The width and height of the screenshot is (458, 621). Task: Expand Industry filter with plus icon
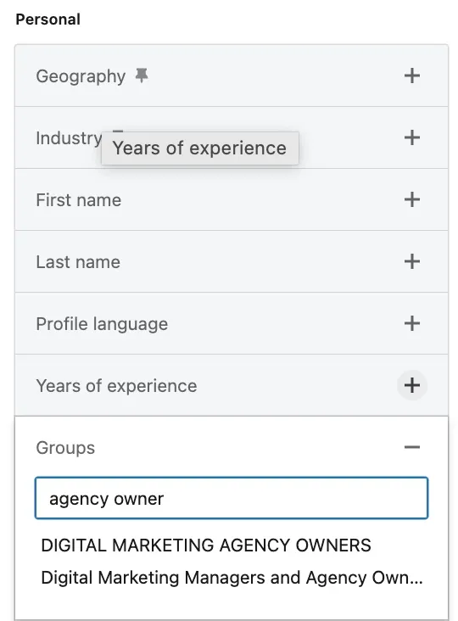411,137
